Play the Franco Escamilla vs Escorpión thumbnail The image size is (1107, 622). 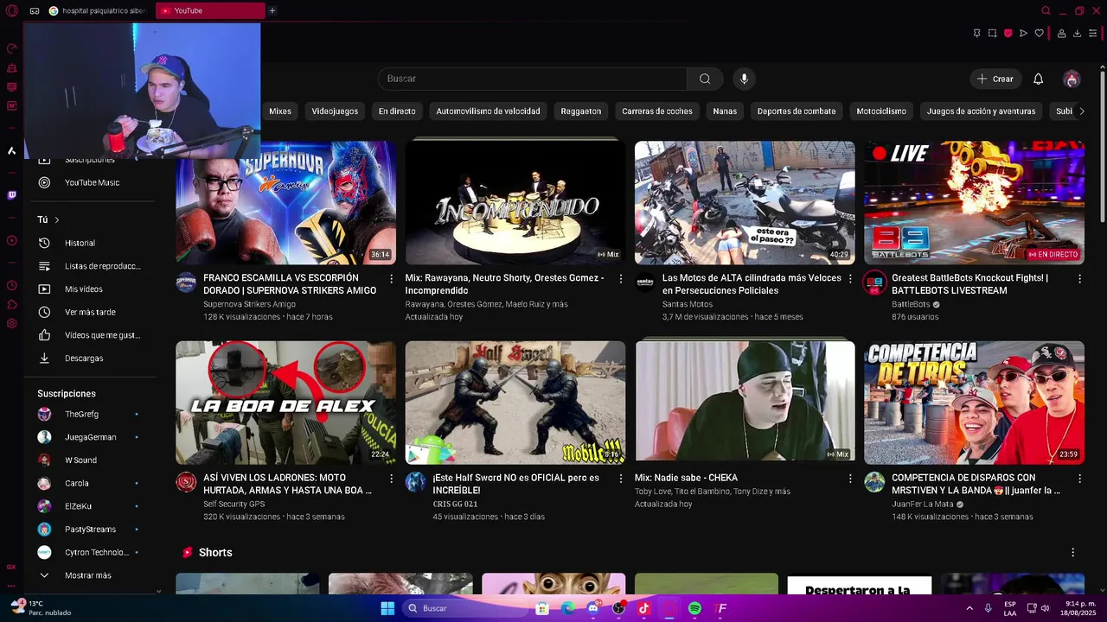[x=286, y=203]
